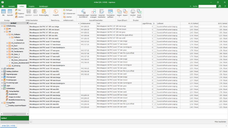Collapse the Artikel side panel chevrons

(x=27, y=23)
